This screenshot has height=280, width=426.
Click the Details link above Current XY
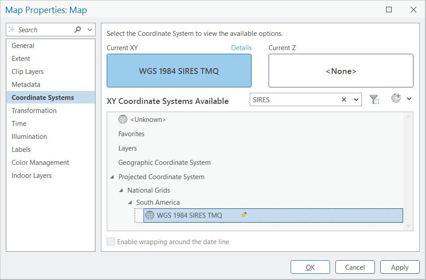(x=241, y=47)
